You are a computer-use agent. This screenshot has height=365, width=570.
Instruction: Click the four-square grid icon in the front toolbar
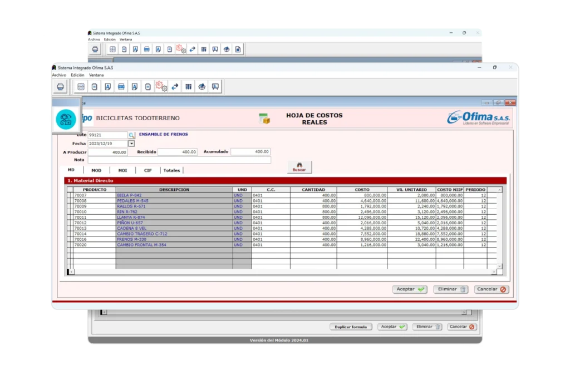81,87
